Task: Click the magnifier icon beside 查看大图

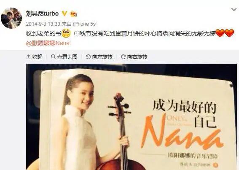Action: [x=53, y=57]
